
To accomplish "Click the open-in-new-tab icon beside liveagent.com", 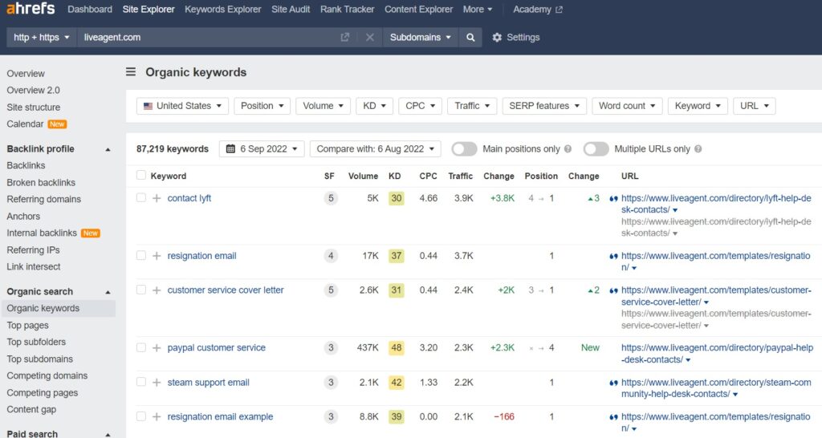I will 345,38.
